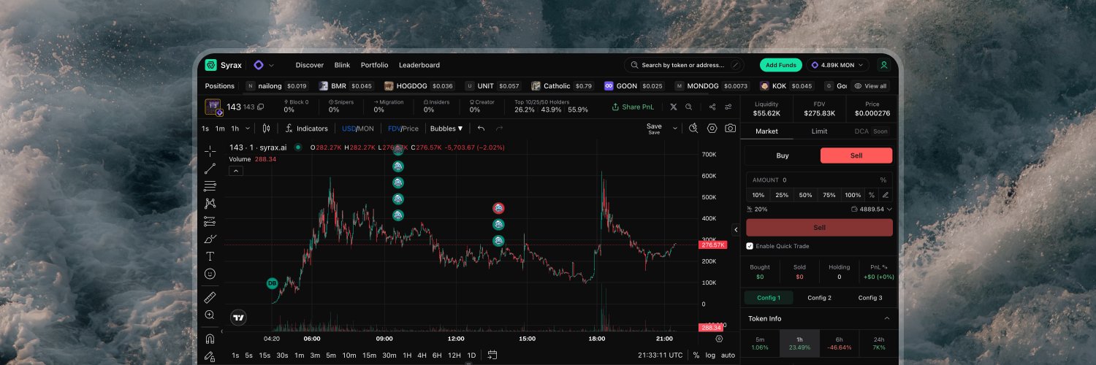This screenshot has height=365, width=1096.
Task: Click the Add Funds button
Action: [x=781, y=65]
